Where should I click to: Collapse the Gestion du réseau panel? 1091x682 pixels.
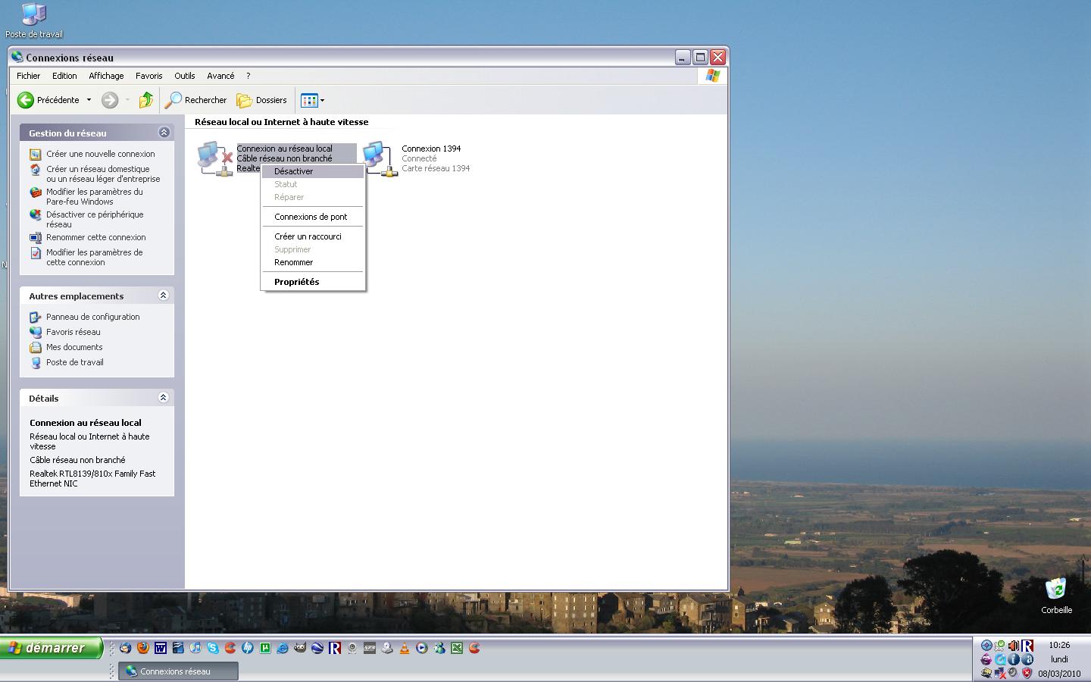[164, 133]
